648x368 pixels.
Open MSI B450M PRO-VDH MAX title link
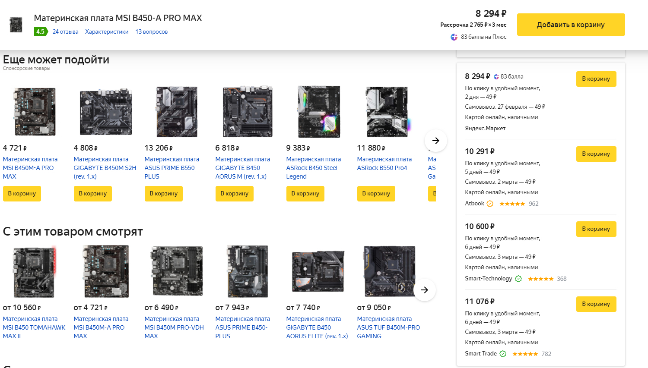pyautogui.click(x=174, y=327)
